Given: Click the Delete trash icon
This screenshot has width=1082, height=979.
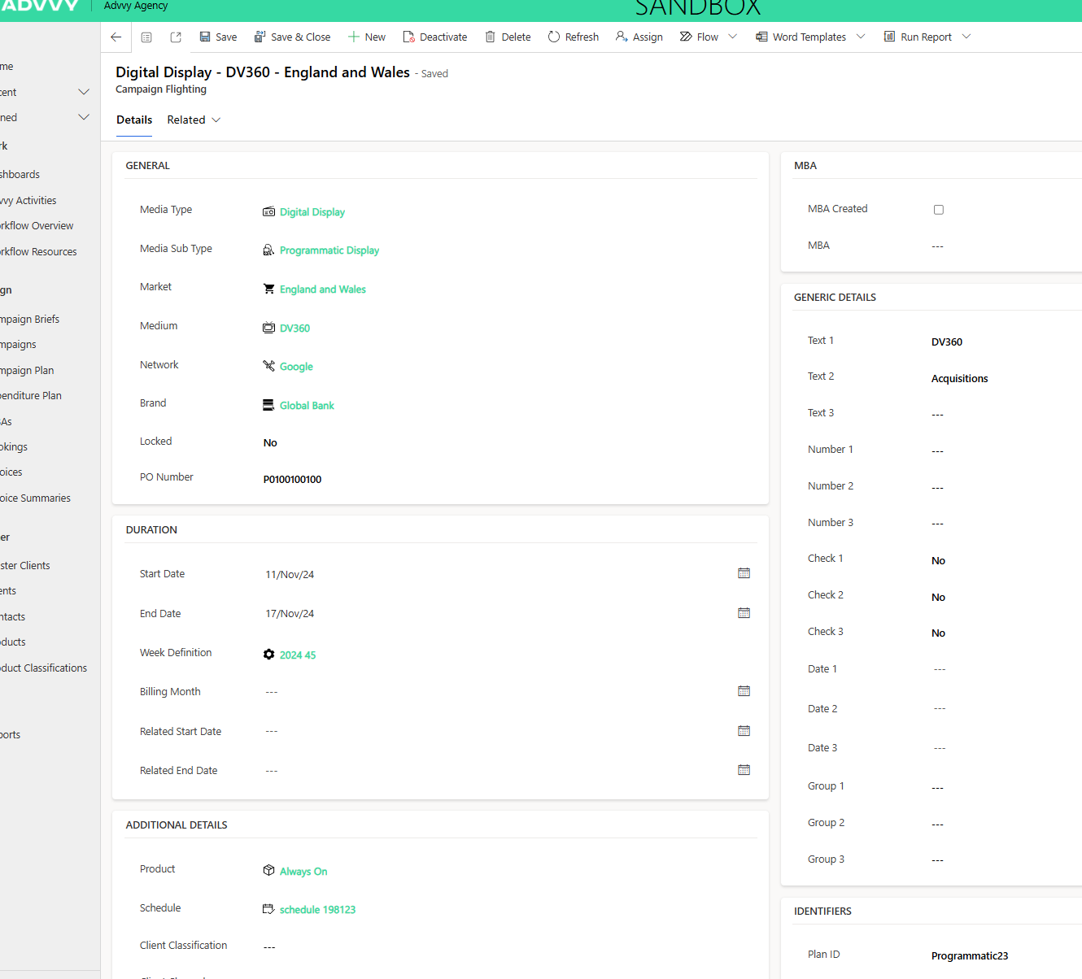Looking at the screenshot, I should [x=491, y=37].
